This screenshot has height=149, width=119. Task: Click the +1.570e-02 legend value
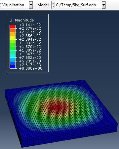(x=30, y=47)
